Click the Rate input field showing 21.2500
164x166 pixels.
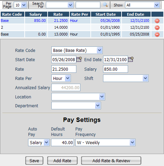pyautogui.click(x=64, y=69)
